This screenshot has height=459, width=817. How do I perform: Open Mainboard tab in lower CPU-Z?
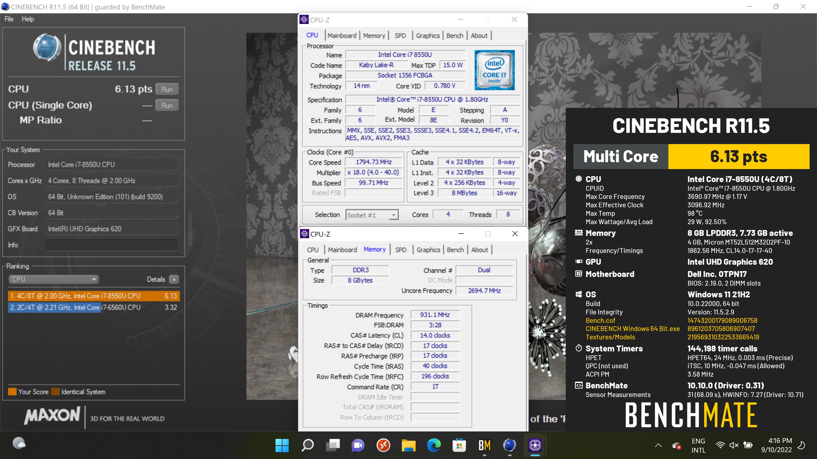pyautogui.click(x=342, y=250)
